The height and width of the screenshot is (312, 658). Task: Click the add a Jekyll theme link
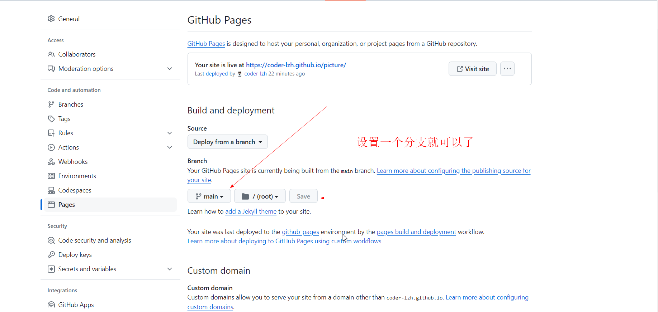251,211
